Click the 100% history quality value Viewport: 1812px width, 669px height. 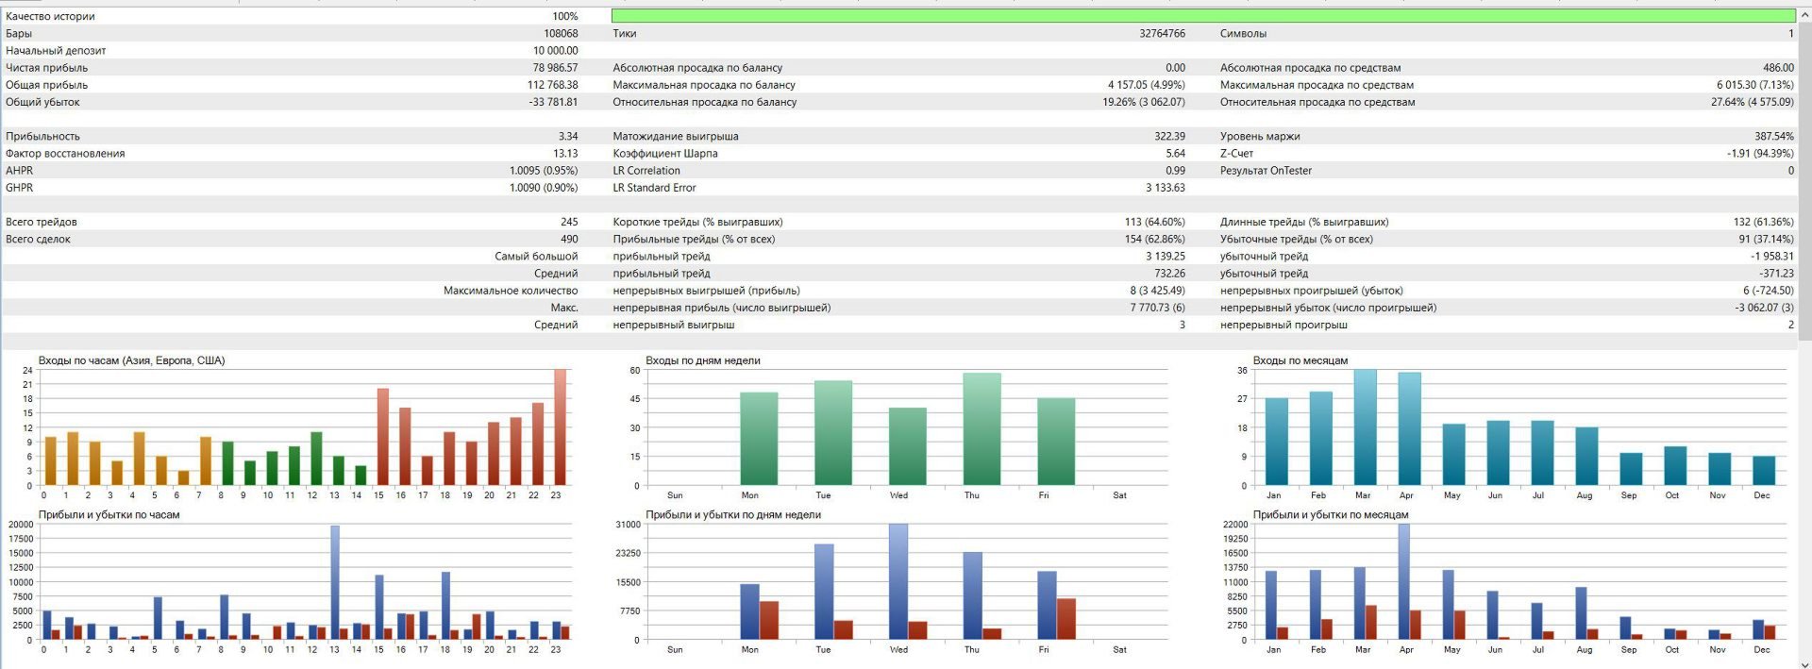(x=565, y=16)
